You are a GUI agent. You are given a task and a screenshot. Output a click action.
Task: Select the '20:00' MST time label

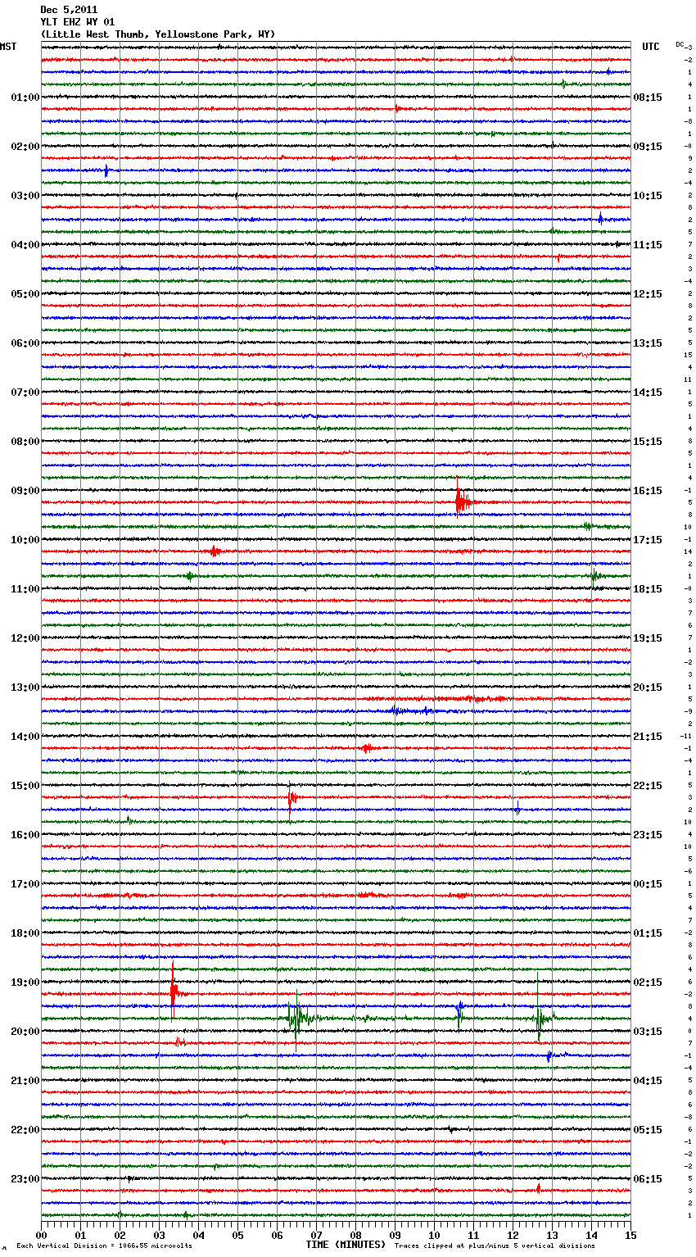(x=25, y=1032)
